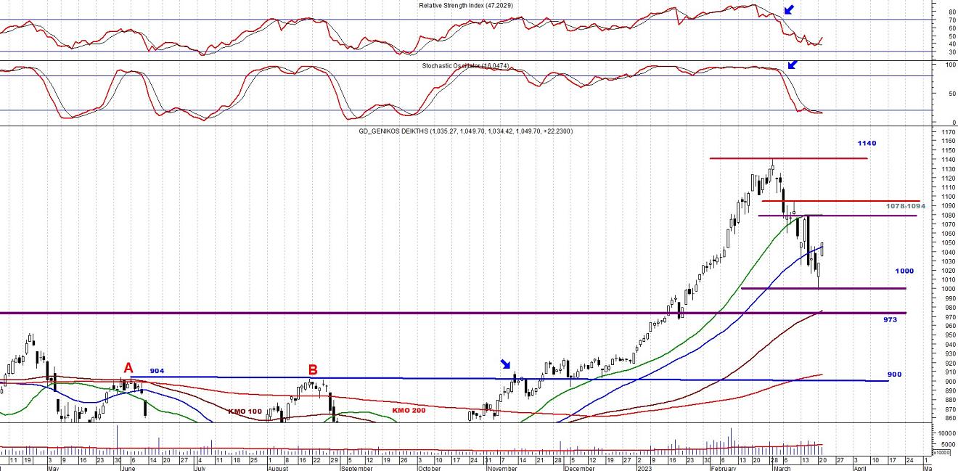Screen dimensions: 958x471
Task: Click the red letter B marker
Action: click(313, 369)
